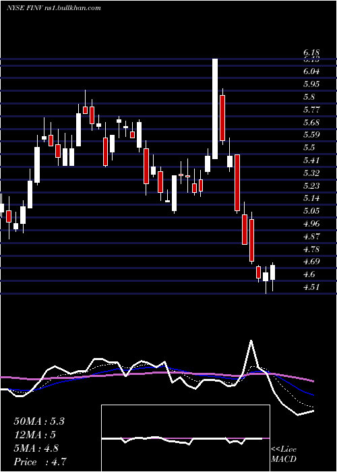337x472 pixels.
Task: Click the 6.04 price level label
Action: [x=311, y=71]
